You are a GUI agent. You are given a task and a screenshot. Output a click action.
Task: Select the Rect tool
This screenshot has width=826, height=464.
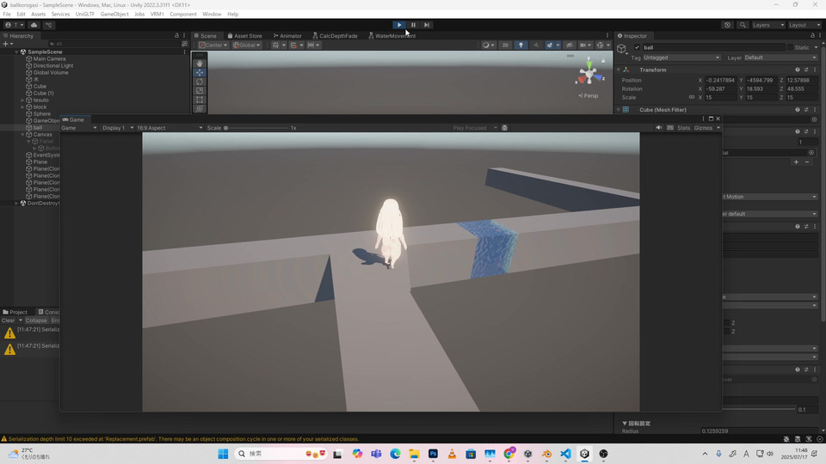tap(200, 100)
